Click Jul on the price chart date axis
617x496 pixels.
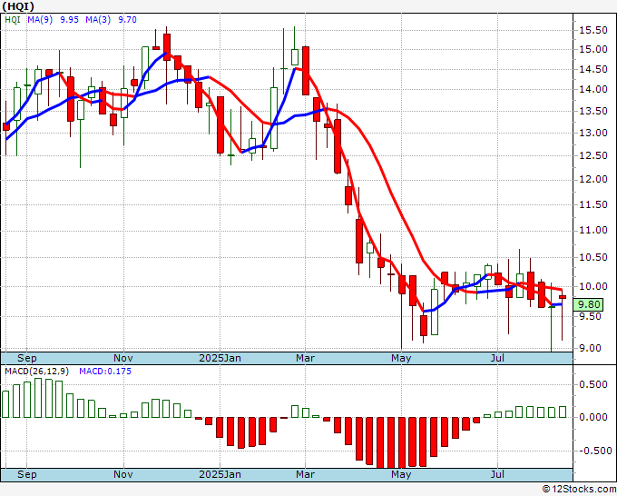tap(498, 359)
